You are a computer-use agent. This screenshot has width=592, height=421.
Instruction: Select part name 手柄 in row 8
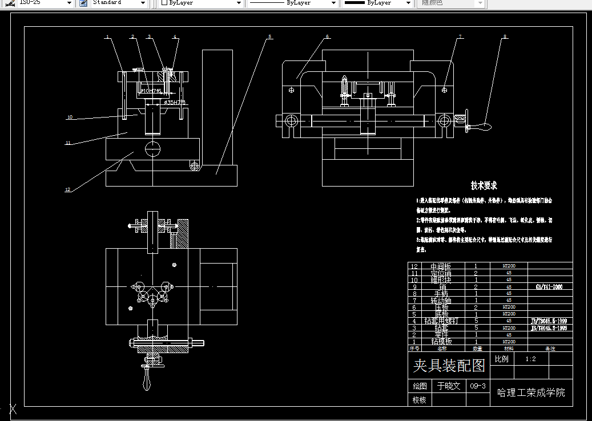[x=441, y=293]
